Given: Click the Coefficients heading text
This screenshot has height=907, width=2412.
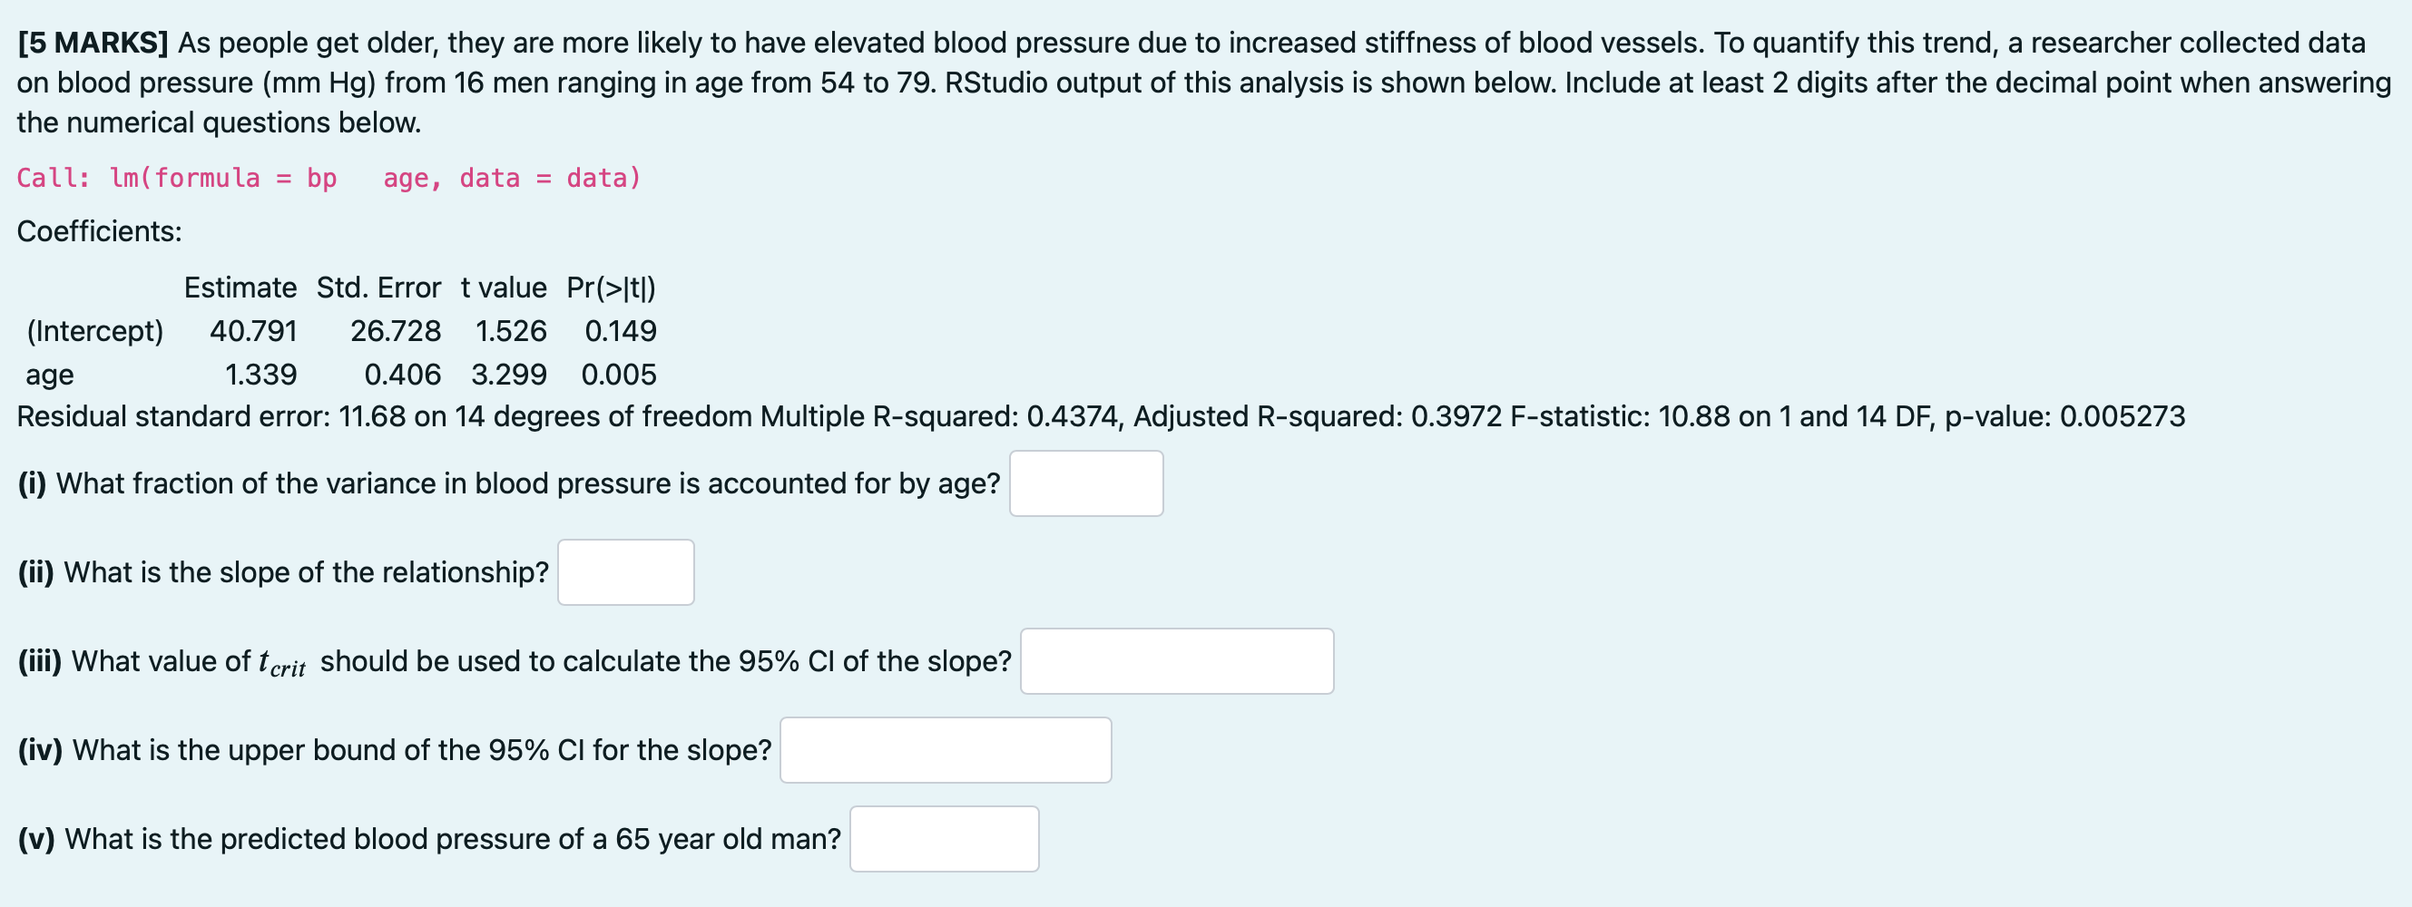Looking at the screenshot, I should 99,231.
